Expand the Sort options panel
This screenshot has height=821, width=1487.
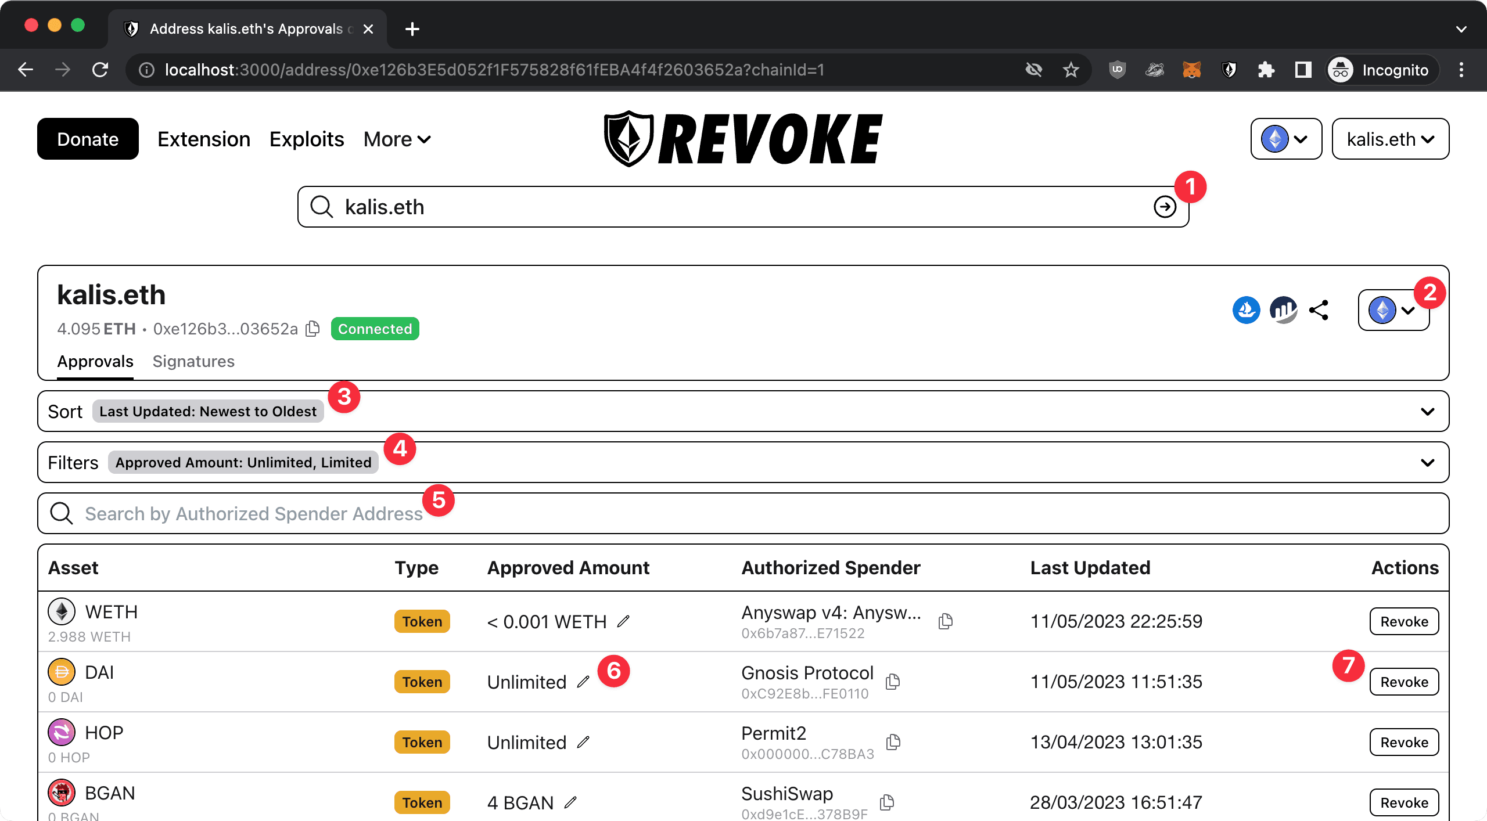click(1427, 411)
